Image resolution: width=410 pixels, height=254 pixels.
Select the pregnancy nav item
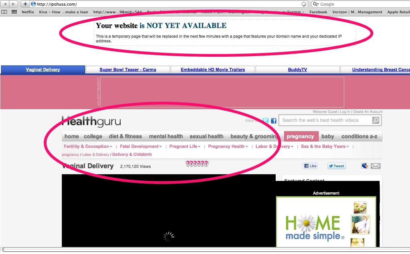coord(300,136)
